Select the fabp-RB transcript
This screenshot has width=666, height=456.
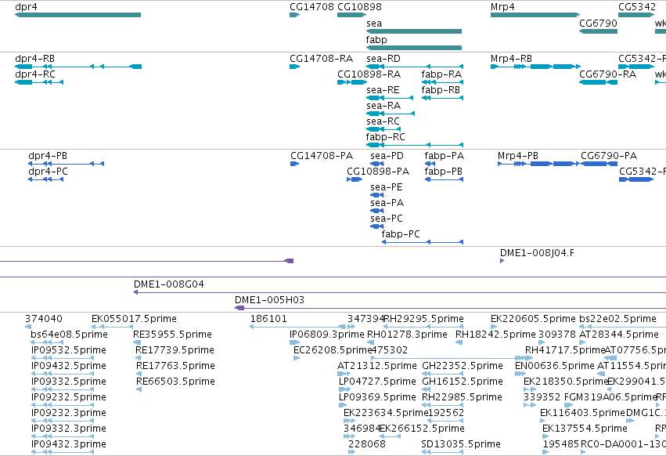443,98
